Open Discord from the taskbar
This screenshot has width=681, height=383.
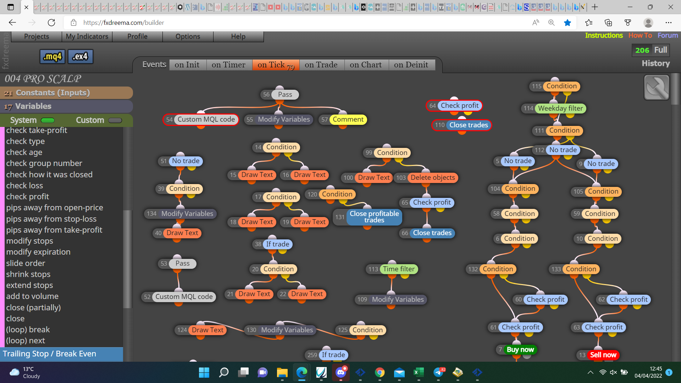(x=341, y=372)
